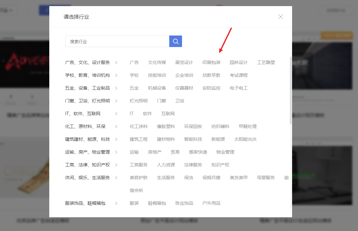Expand the IT、软件、互联网 category chevron

point(116,114)
